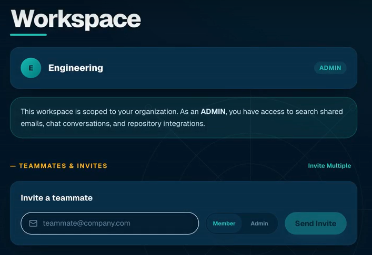Viewport: 372px width, 255px height.
Task: Click the orange dash before Teammates
Action: 13,166
